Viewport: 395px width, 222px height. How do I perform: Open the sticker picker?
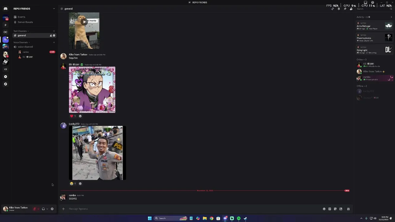point(335,209)
